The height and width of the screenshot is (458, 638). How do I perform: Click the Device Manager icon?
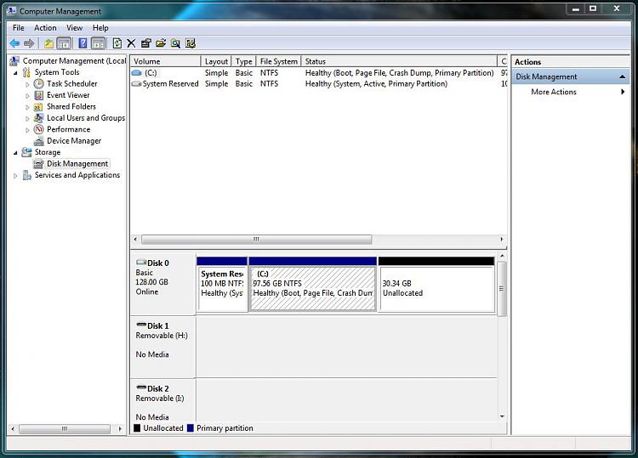pyautogui.click(x=38, y=141)
